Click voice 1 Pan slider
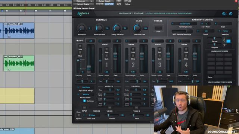Screen dimensions: 239x134 [109, 82]
